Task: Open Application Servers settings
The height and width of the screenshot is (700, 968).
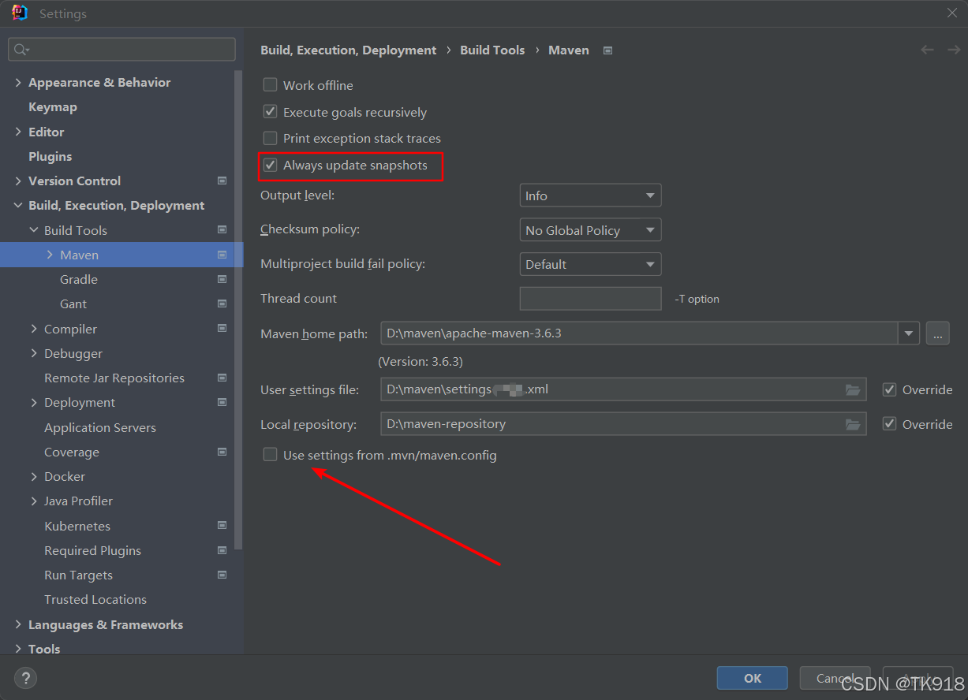Action: tap(100, 427)
